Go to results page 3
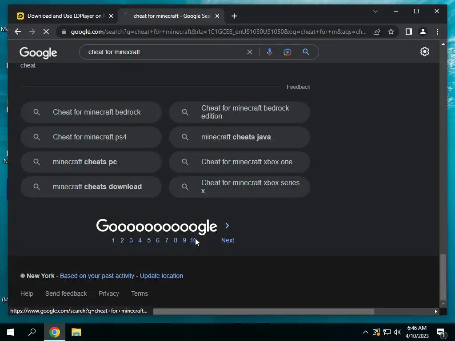Screen dimensions: 455x341 tap(131, 240)
